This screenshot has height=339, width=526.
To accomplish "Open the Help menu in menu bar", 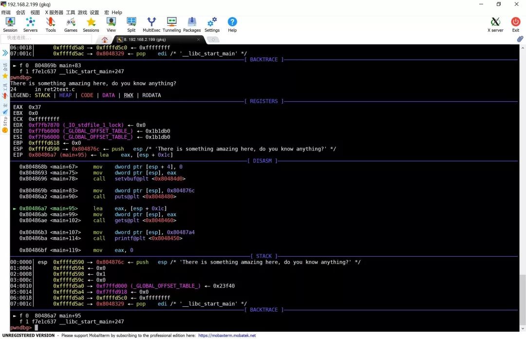I will tap(117, 12).
